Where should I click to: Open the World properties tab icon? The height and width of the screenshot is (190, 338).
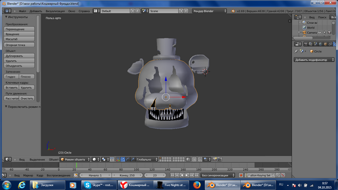(x=321, y=44)
